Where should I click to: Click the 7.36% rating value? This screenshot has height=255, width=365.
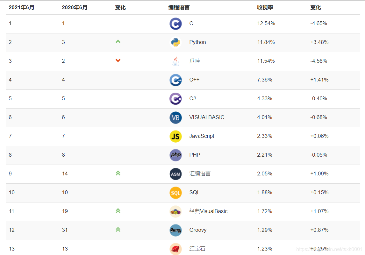point(264,80)
